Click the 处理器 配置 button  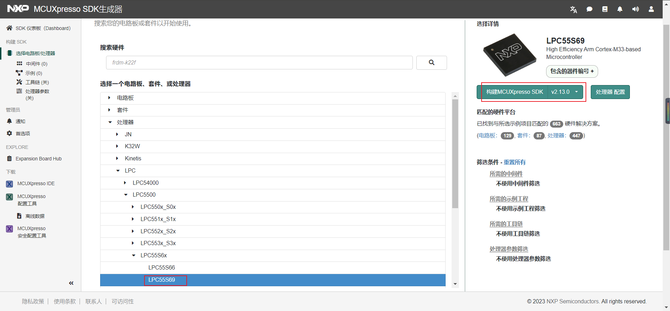coord(610,92)
